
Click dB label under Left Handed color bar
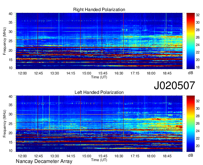point(190,155)
